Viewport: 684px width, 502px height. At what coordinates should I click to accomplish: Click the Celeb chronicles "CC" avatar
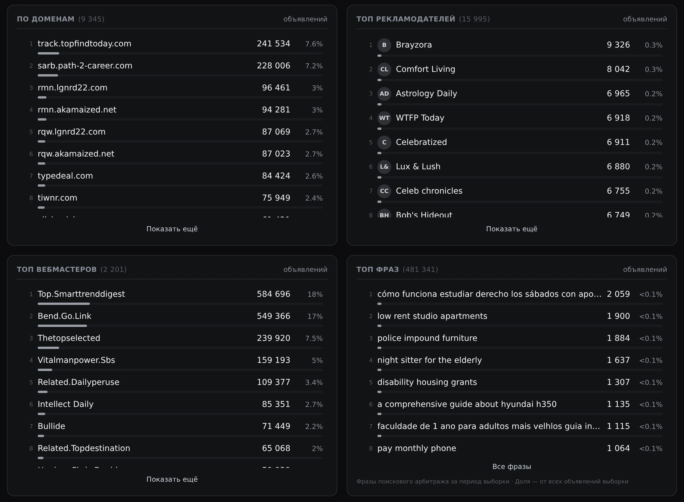384,191
